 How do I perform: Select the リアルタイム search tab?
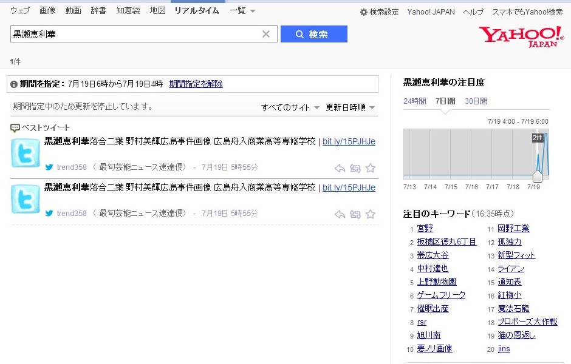(197, 10)
